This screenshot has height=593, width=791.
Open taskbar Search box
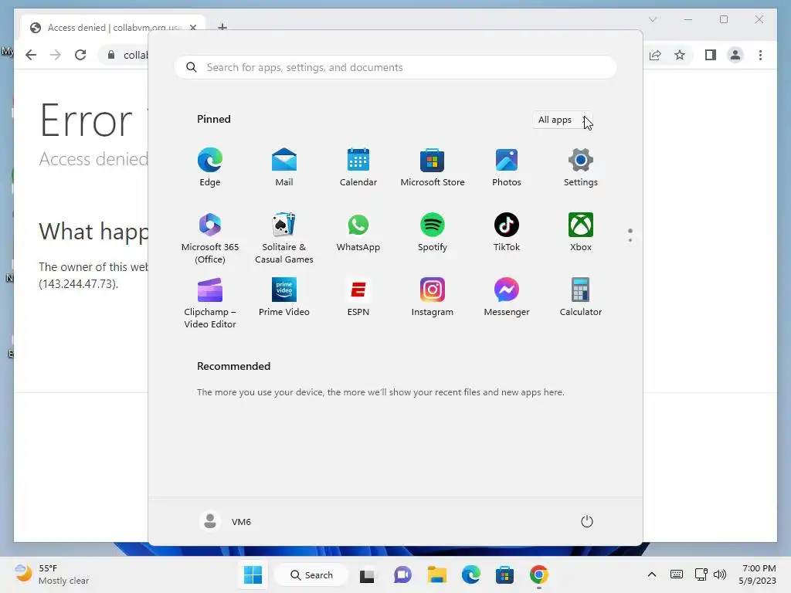point(312,574)
